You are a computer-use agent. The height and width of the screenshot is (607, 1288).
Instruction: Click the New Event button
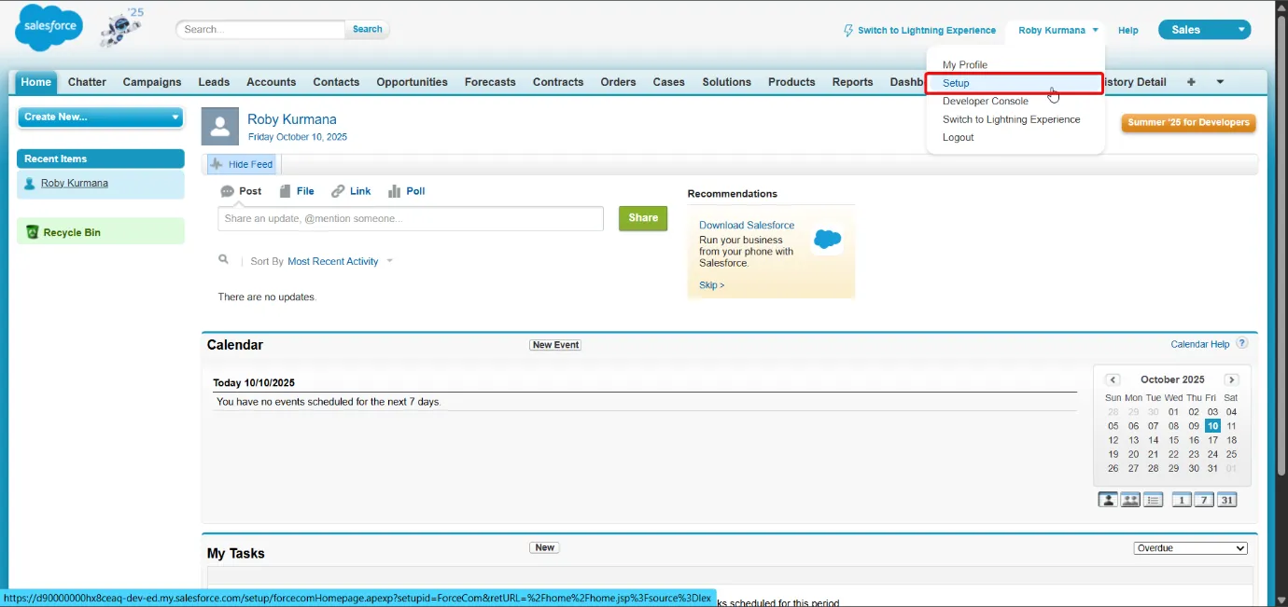click(x=555, y=345)
